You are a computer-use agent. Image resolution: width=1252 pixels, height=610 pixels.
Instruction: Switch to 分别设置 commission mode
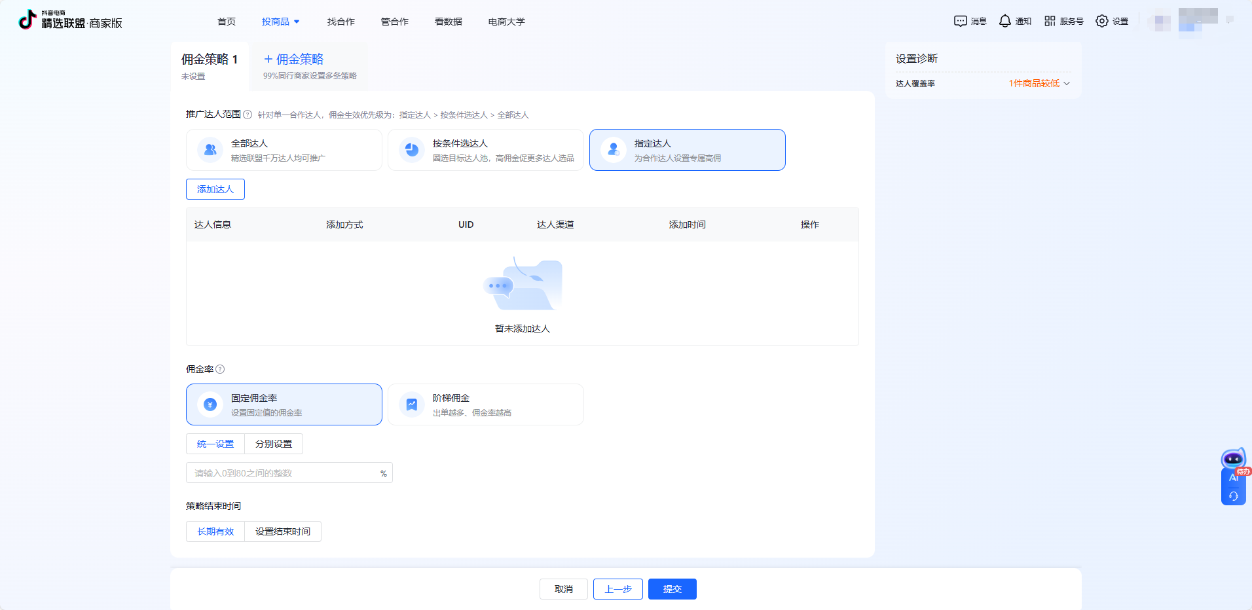274,444
